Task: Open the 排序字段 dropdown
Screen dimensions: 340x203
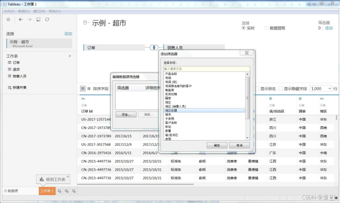Action: coord(101,89)
